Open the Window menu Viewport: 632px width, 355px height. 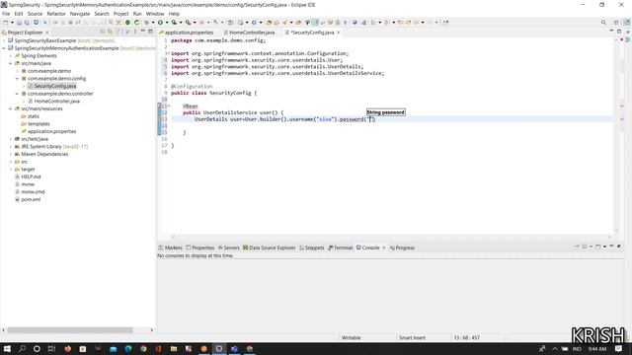[155, 14]
